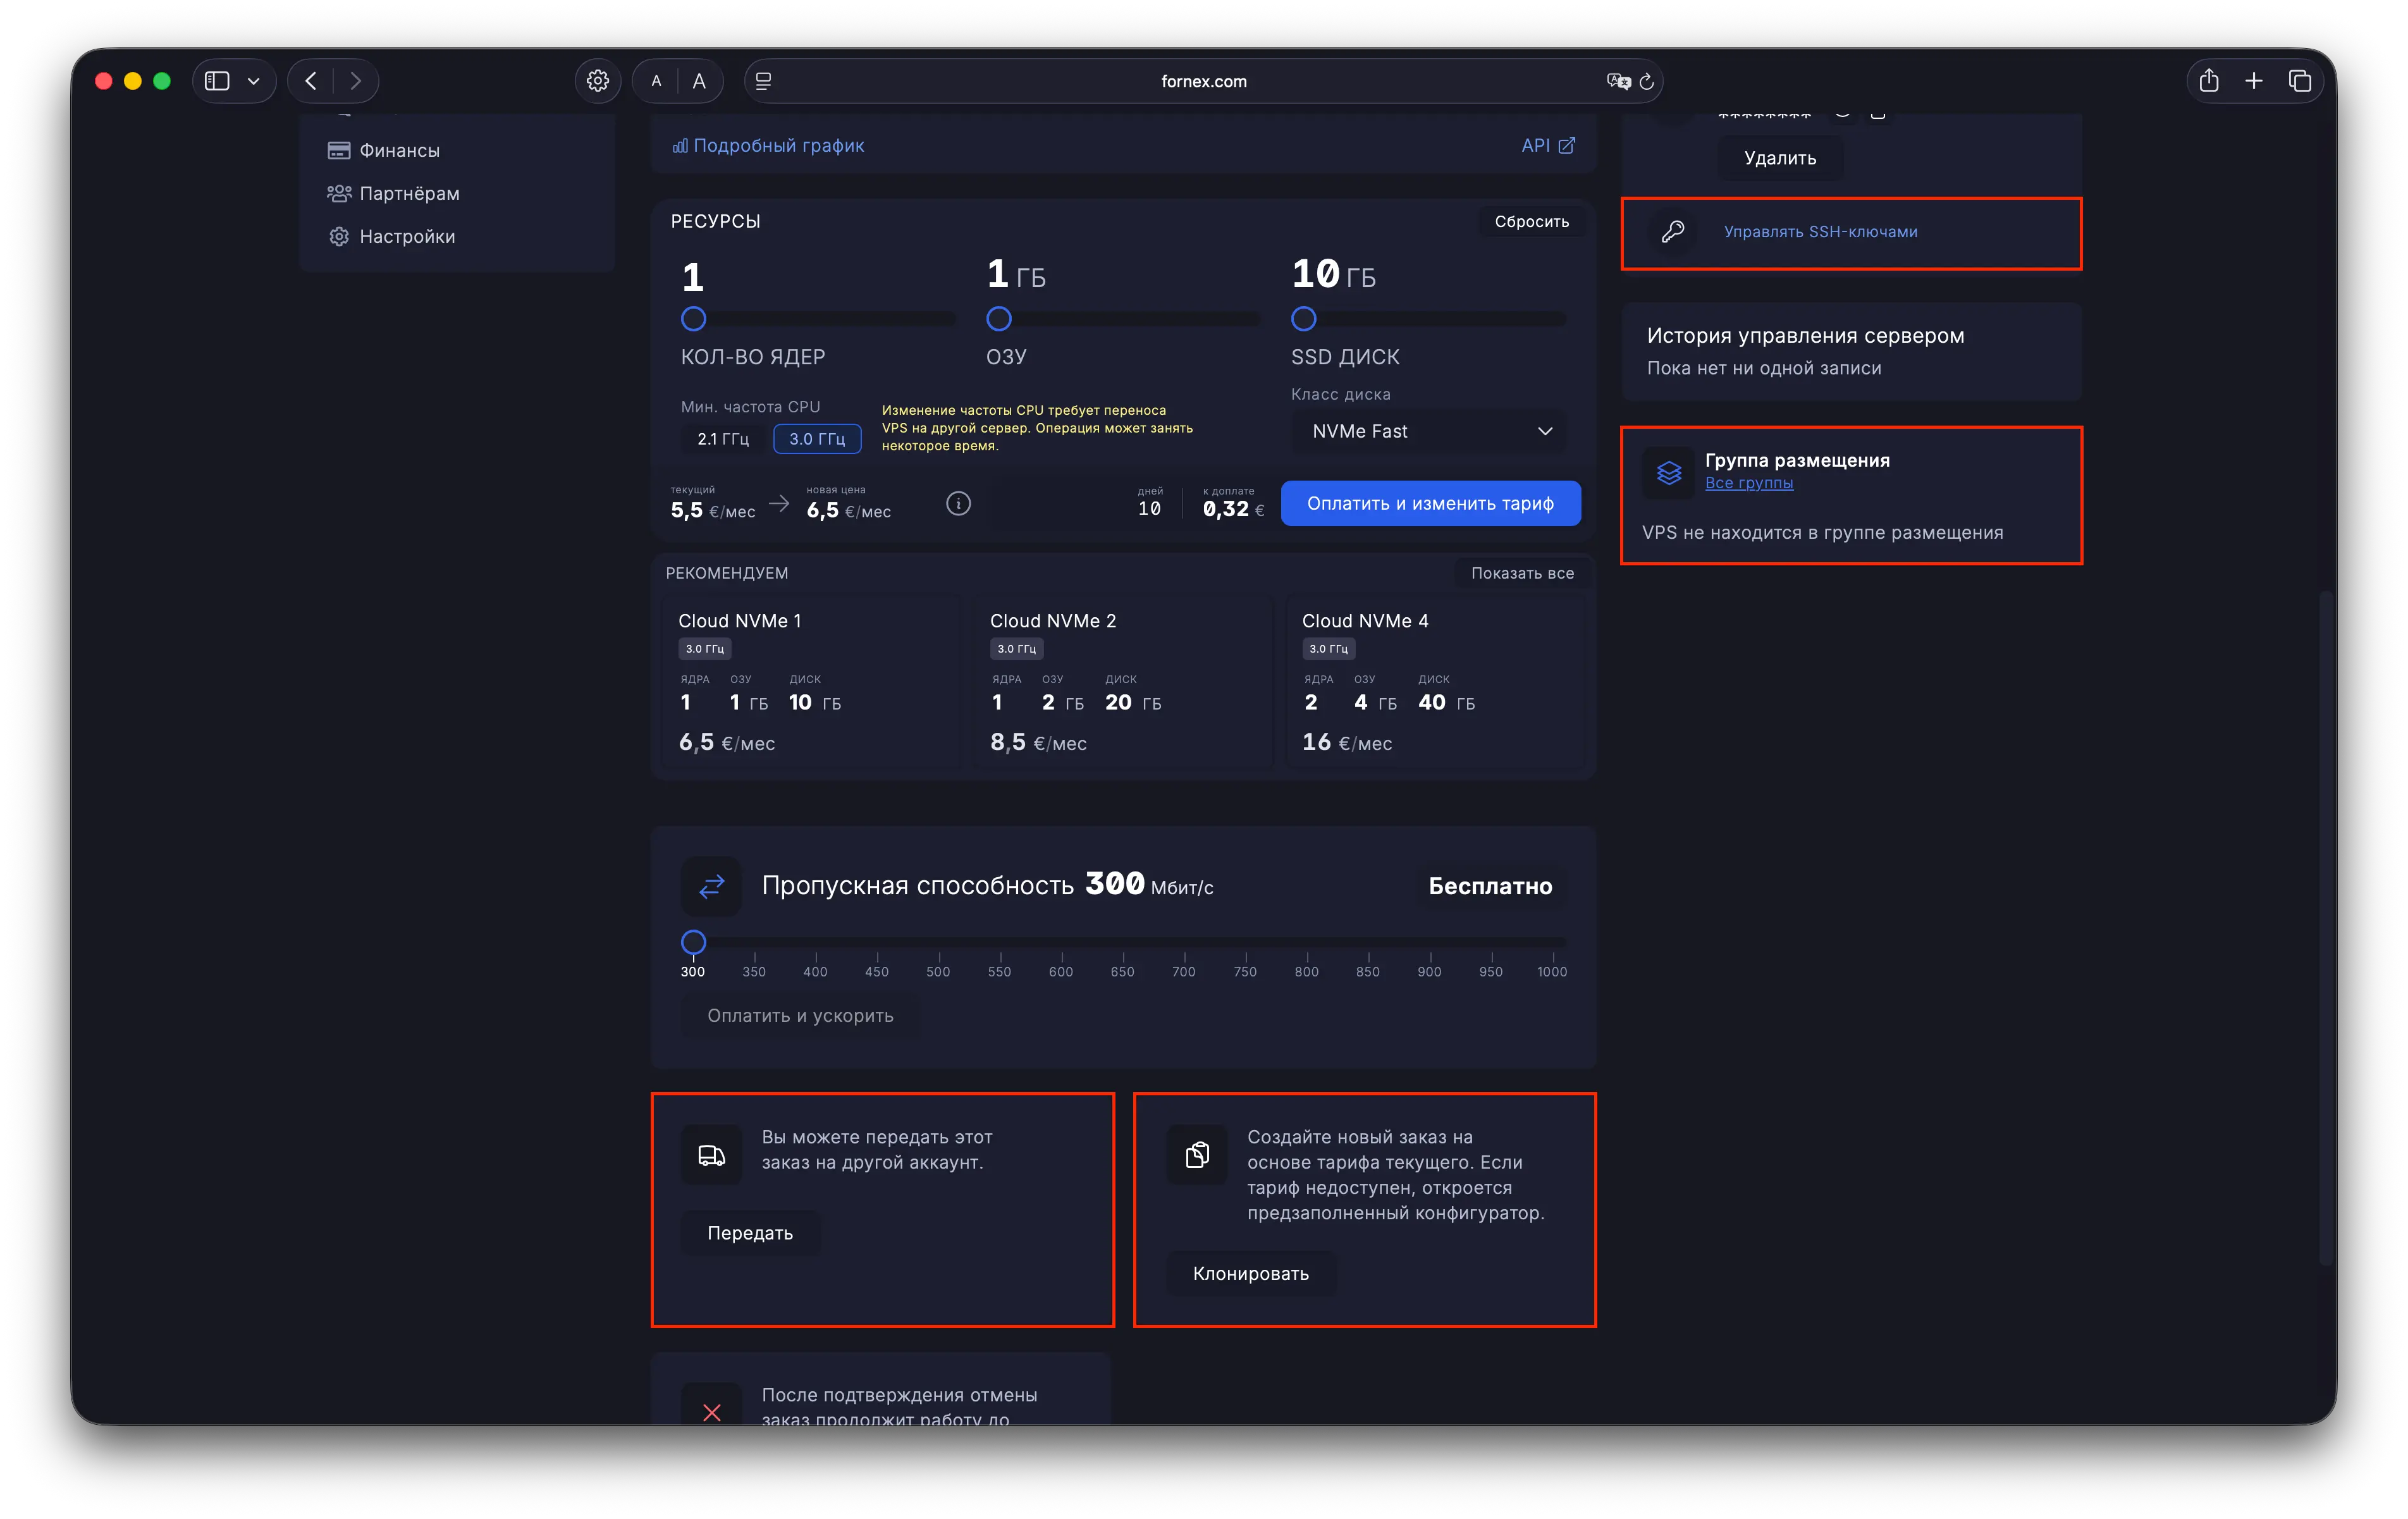This screenshot has width=2408, height=1519.
Task: Click the Удалить button
Action: pos(1780,158)
